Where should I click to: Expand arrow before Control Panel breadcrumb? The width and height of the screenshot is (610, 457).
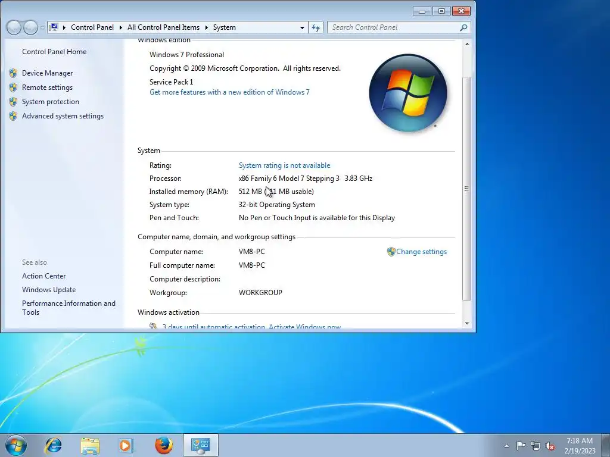pos(64,27)
